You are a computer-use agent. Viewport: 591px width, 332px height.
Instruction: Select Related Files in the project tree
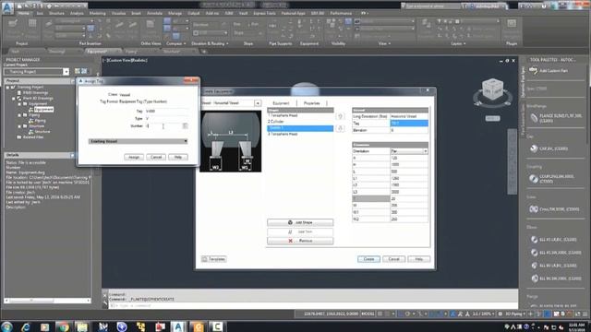click(33, 137)
